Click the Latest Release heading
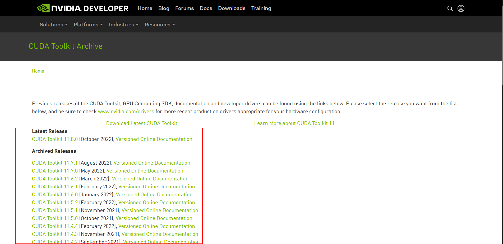503x244 pixels. click(x=50, y=131)
